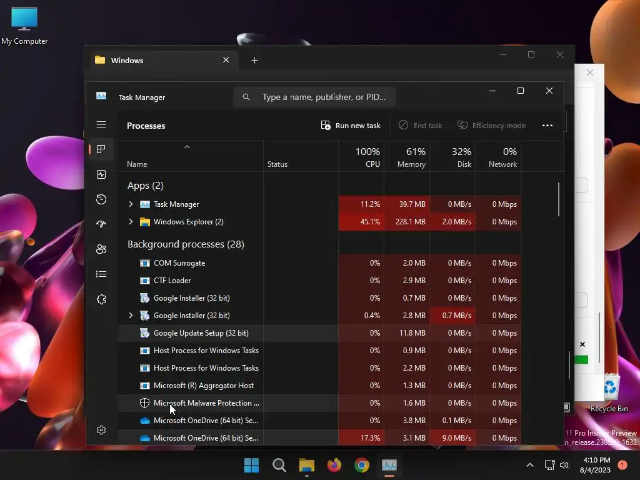Click the Google Update Setup process icon

point(144,333)
